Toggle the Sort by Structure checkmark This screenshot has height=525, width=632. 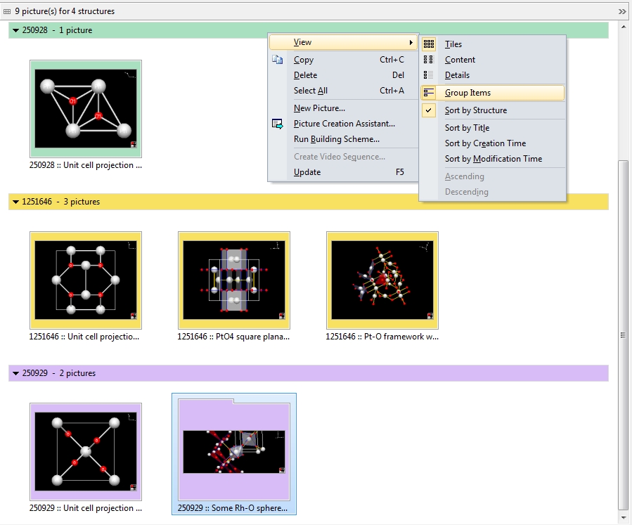tap(429, 110)
